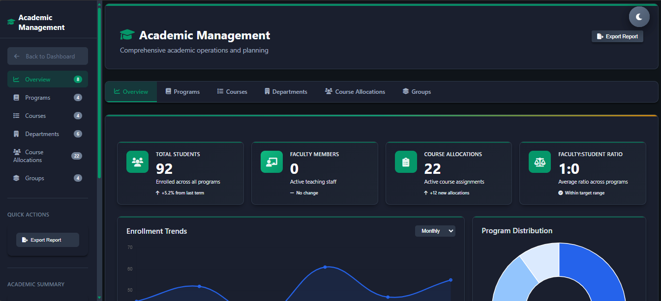661x301 pixels.
Task: Select Course Allocations in the sidebar
Action: (34, 156)
